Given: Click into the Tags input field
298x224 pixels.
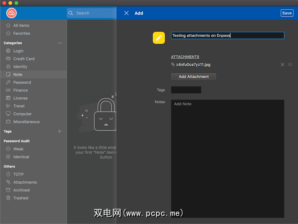Looking at the screenshot, I should (x=186, y=90).
